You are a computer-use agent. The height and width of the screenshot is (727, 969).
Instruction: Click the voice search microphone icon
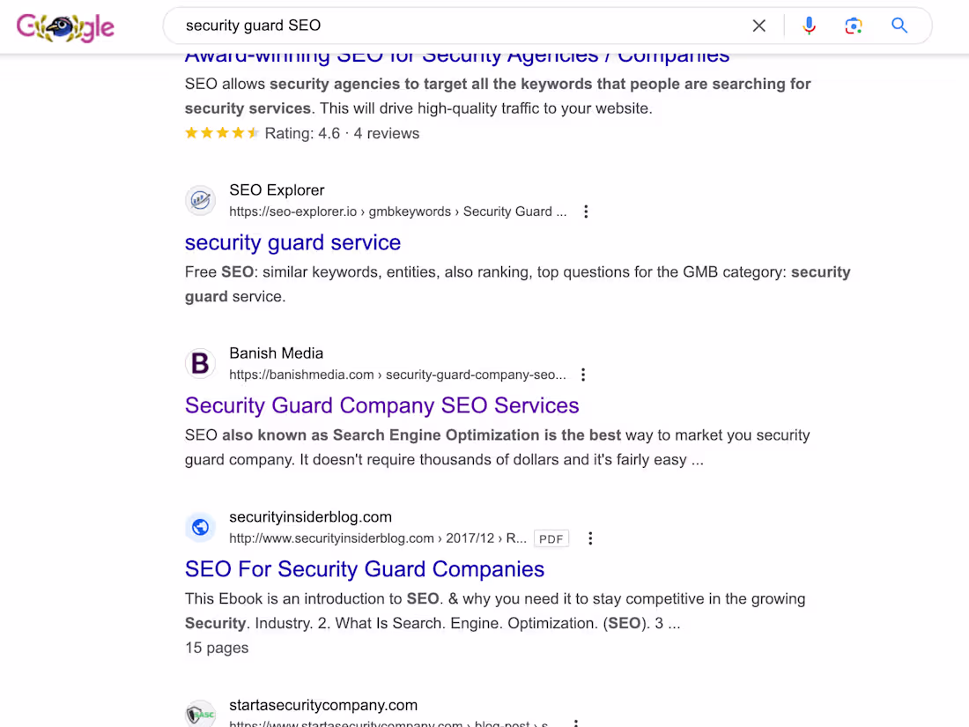coord(809,26)
